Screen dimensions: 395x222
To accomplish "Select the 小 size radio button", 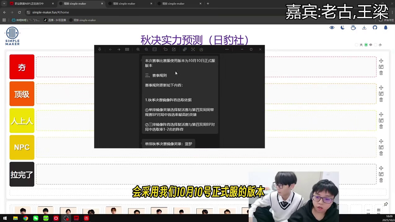I will pyautogui.click(x=376, y=45).
